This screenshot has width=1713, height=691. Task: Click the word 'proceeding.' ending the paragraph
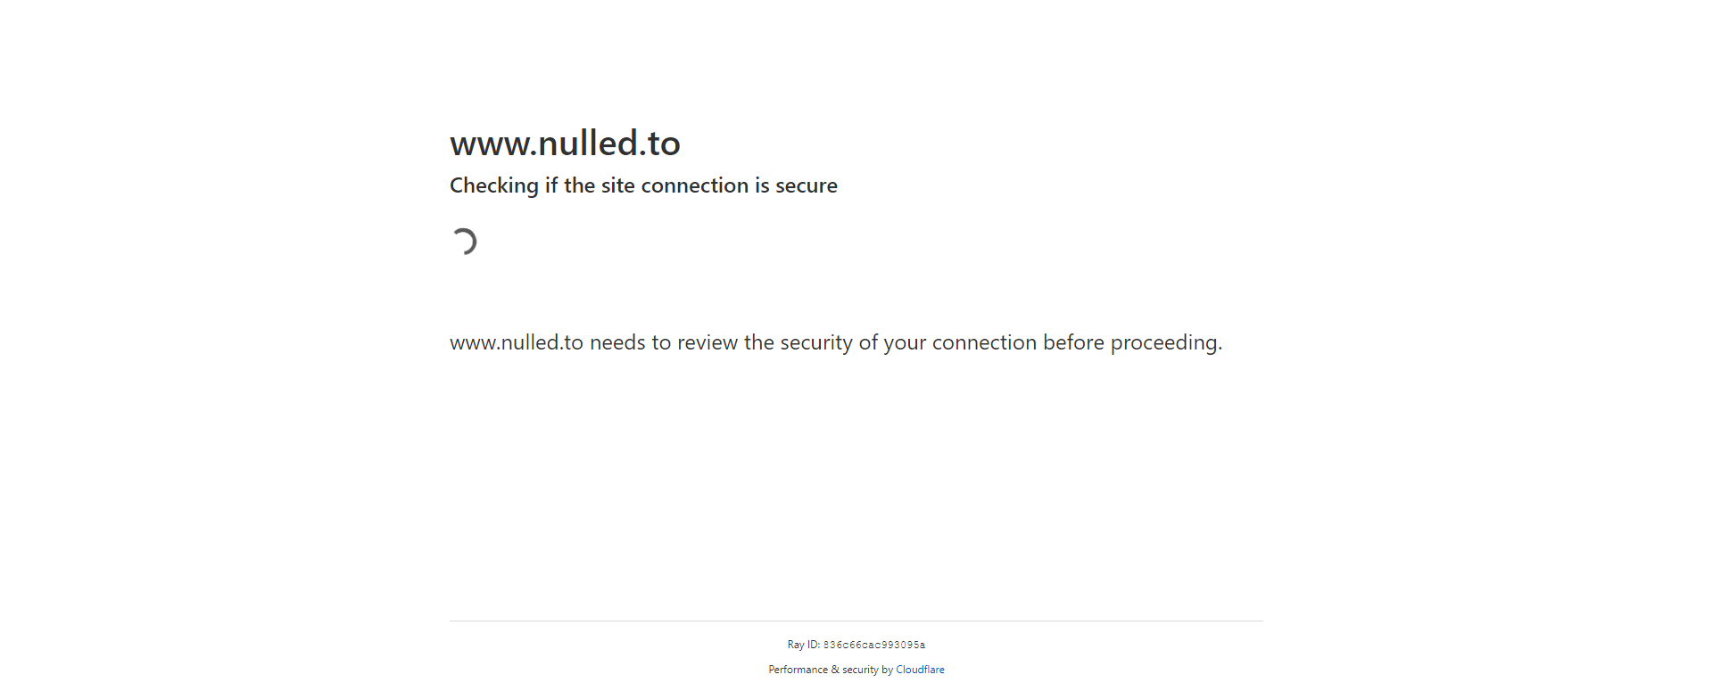point(1166,343)
